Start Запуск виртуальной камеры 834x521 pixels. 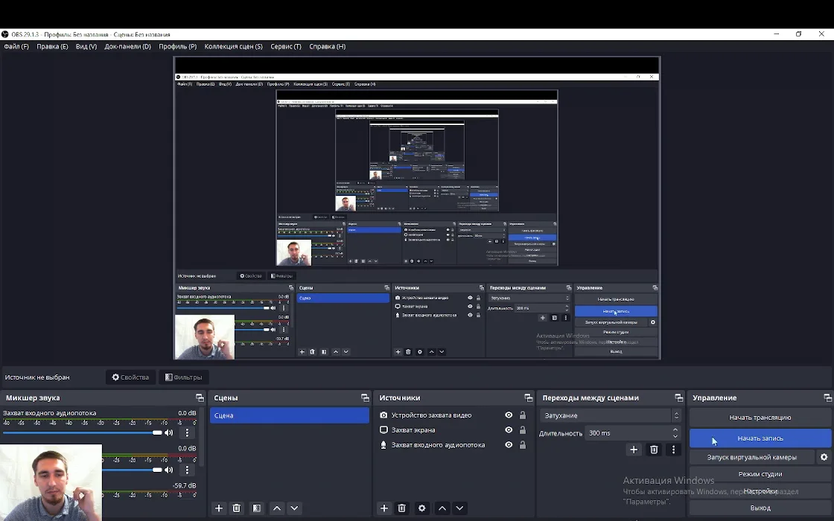coord(752,457)
